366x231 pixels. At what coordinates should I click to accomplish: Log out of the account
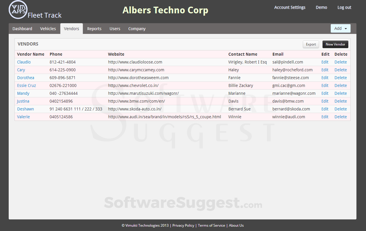tap(344, 8)
